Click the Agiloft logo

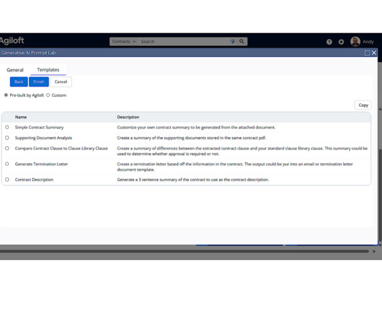pyautogui.click(x=12, y=40)
